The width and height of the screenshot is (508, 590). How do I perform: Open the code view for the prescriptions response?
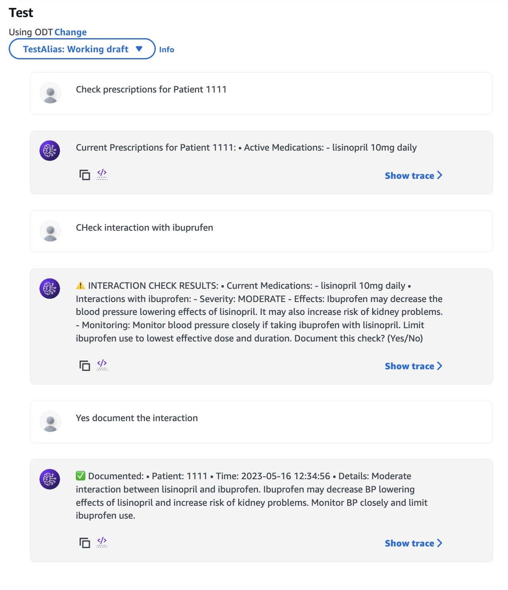click(x=102, y=175)
